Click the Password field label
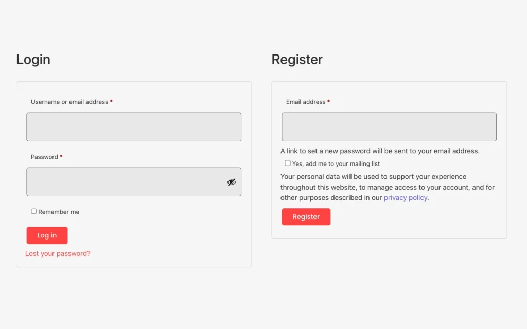Screen dimensions: 527x329 [x=44, y=157]
